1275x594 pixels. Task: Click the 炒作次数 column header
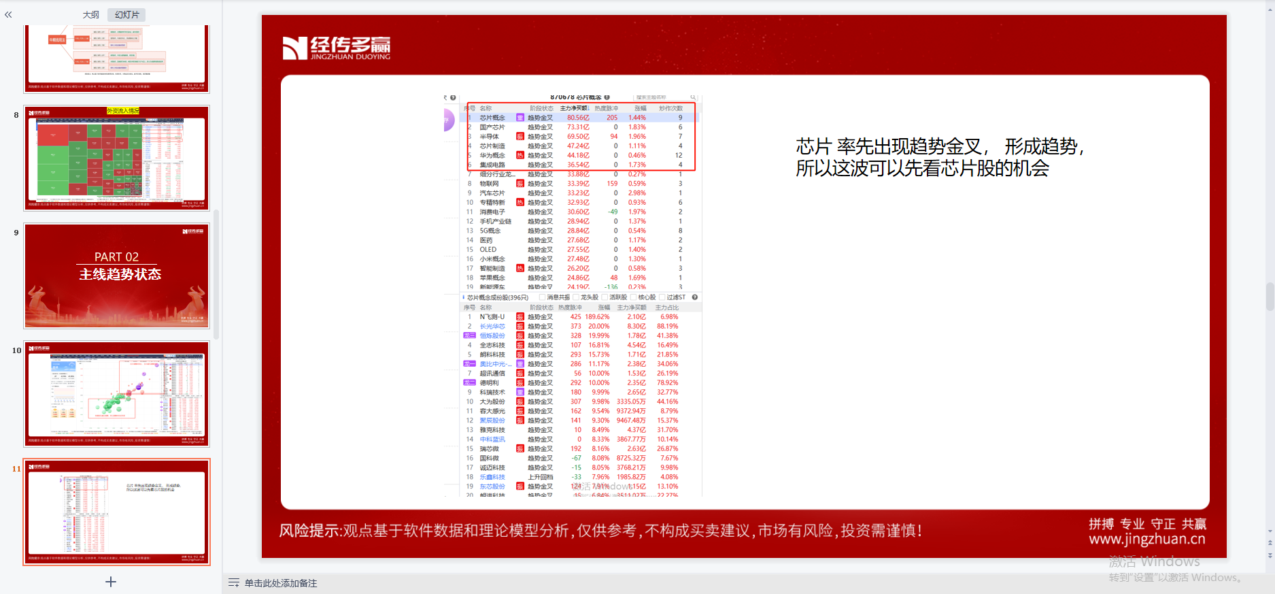[670, 108]
